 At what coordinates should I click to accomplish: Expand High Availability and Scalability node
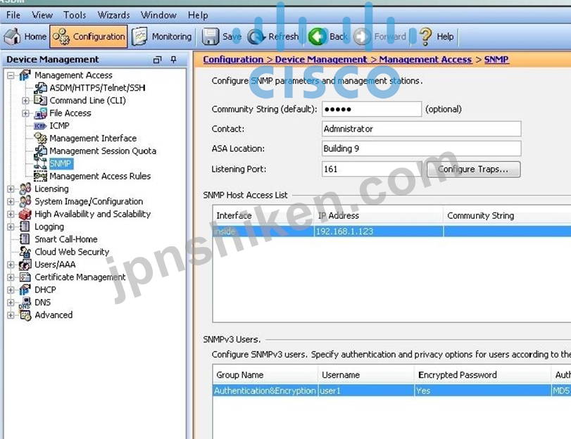pyautogui.click(x=11, y=215)
